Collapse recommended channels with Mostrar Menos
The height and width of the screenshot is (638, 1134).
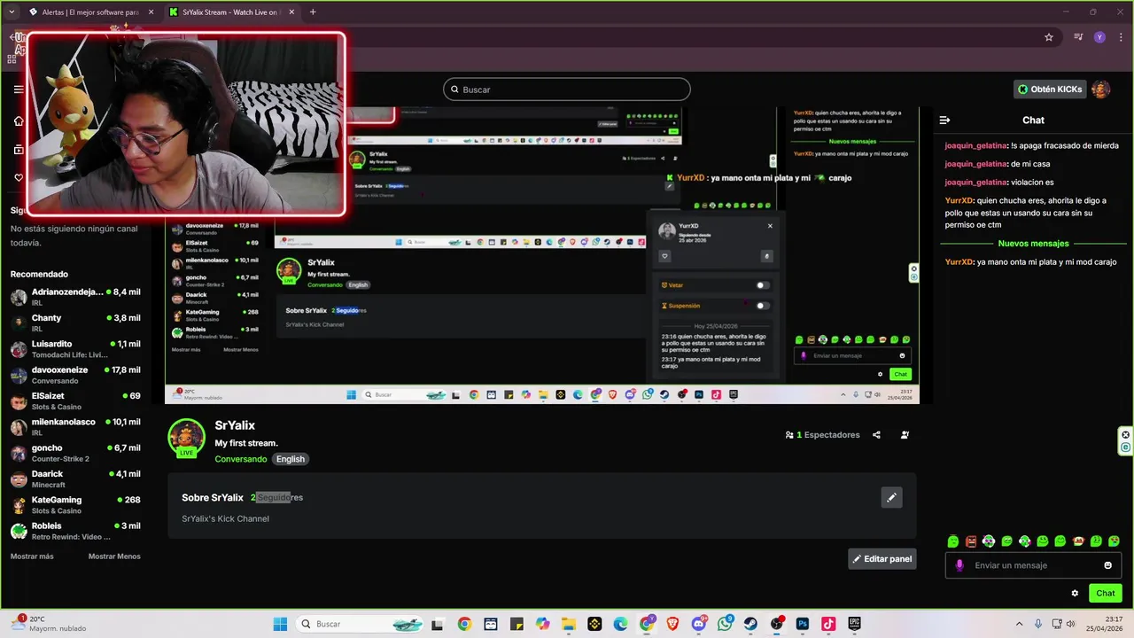click(114, 556)
